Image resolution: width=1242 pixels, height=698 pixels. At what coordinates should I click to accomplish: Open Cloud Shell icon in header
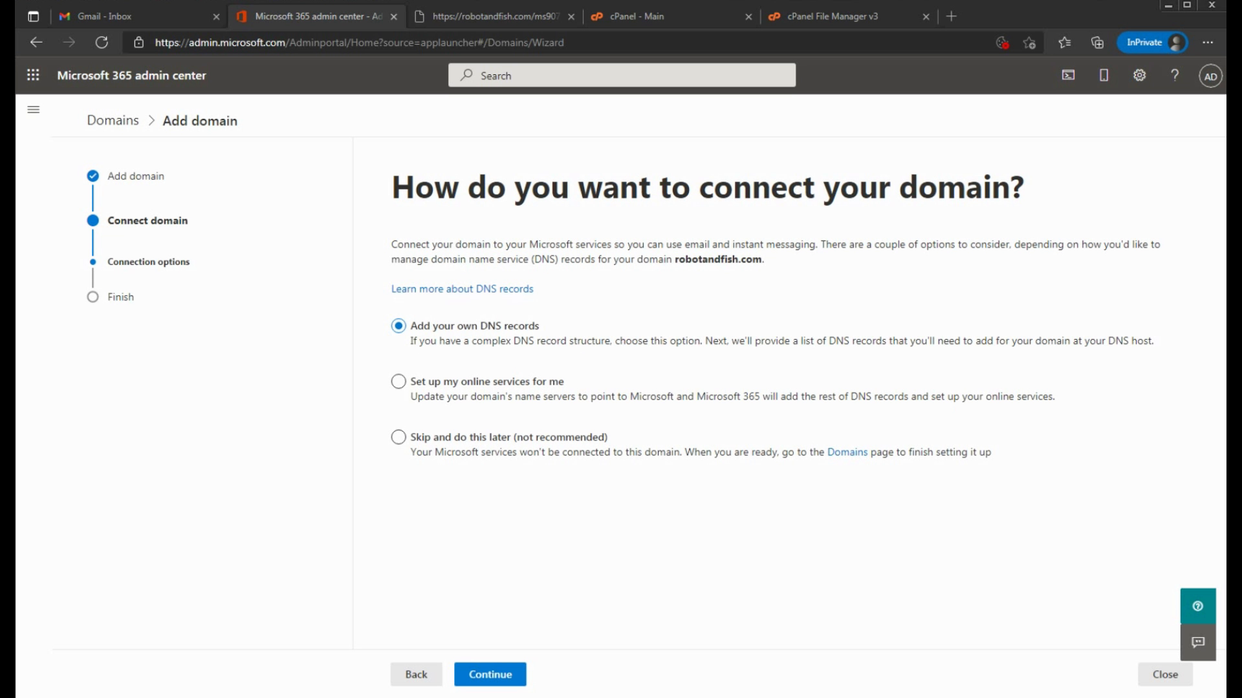click(1068, 75)
